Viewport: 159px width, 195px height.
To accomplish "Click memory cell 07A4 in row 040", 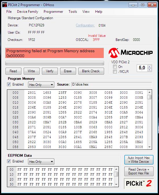I will (x=32, y=132).
